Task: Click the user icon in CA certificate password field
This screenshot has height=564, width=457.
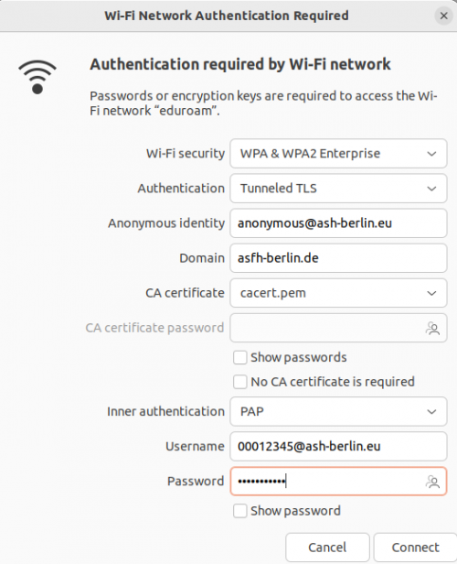Action: (x=432, y=328)
